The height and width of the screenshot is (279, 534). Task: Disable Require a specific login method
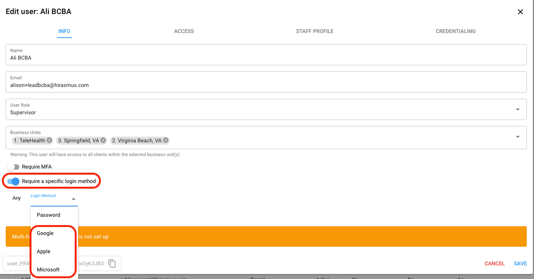pyautogui.click(x=13, y=181)
